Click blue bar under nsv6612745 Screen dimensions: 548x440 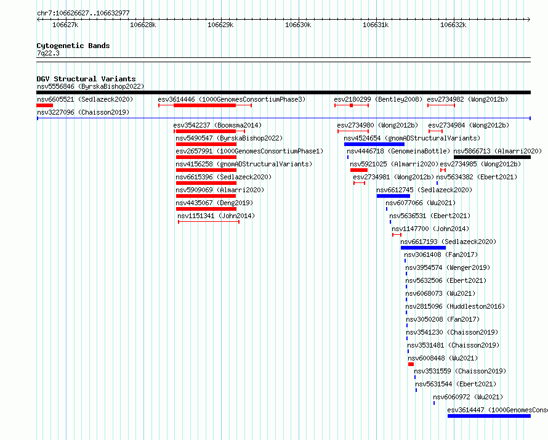click(393, 196)
